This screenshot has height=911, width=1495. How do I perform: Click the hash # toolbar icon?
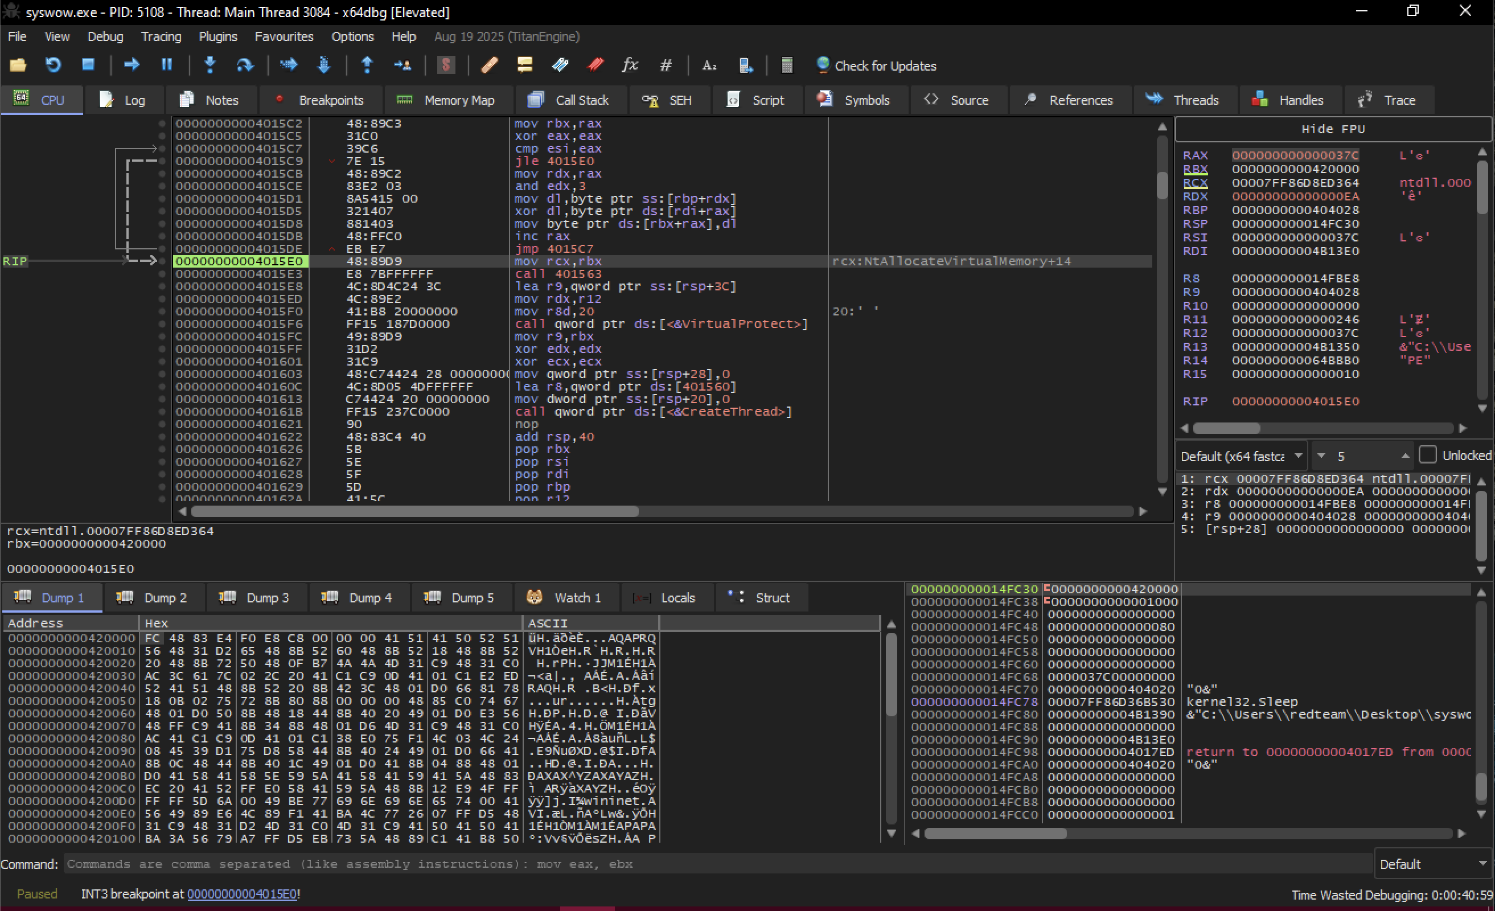point(666,65)
